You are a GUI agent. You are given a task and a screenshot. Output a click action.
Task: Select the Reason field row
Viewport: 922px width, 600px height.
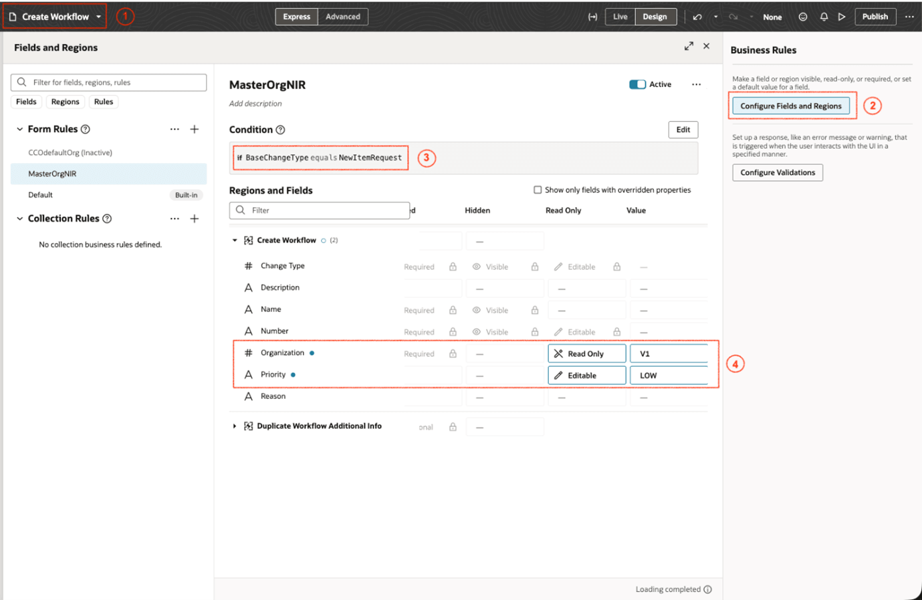tap(470, 396)
